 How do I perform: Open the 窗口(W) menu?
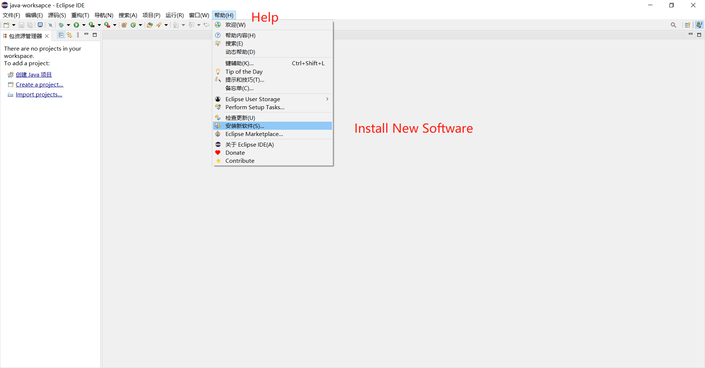[x=199, y=15]
